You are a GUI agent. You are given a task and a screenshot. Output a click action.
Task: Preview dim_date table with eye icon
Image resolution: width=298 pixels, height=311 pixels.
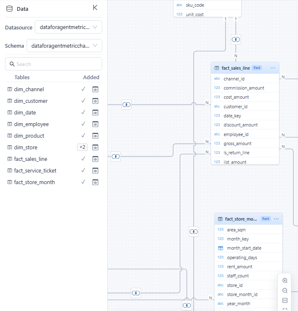tap(95, 112)
